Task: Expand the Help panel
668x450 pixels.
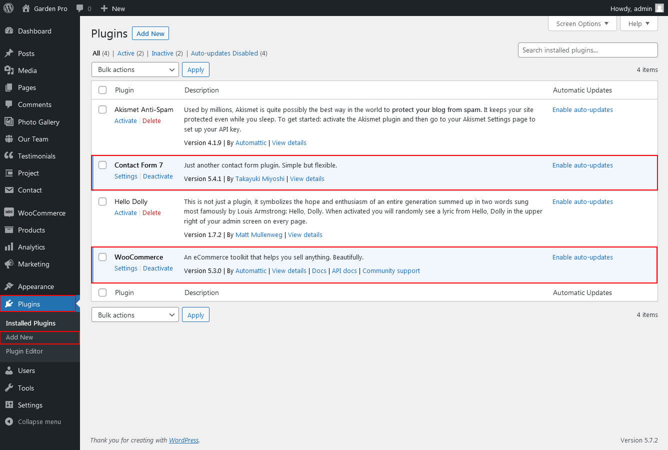Action: point(638,23)
